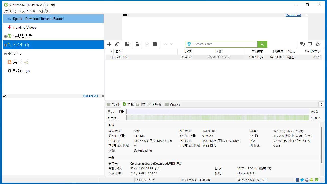The width and height of the screenshot is (327, 184).
Task: Click the Trending Videos lightning icon
Action: (x=10, y=27)
